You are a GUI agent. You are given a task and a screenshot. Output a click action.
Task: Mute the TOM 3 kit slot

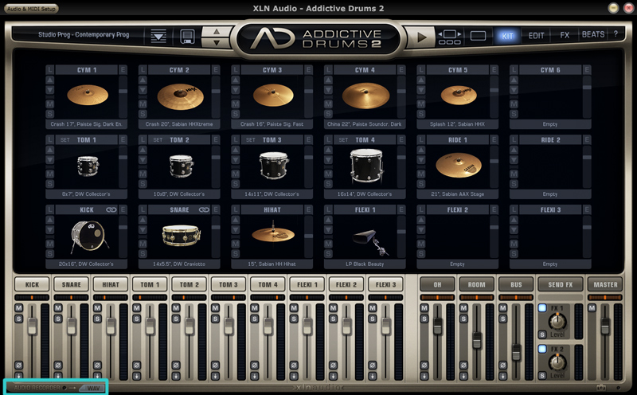tap(235, 174)
